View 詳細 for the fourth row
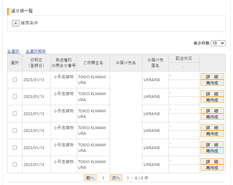The image size is (233, 185). [212, 127]
